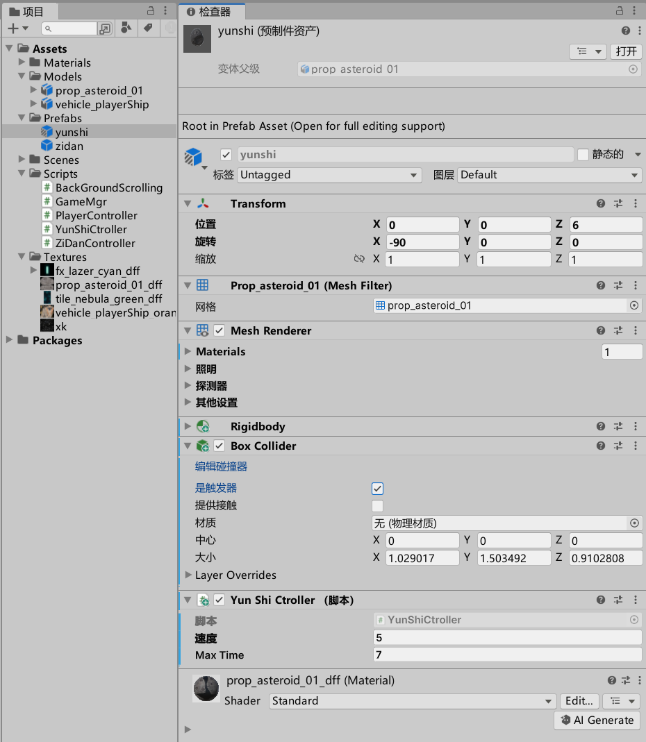Click the AI Generate button

point(597,720)
